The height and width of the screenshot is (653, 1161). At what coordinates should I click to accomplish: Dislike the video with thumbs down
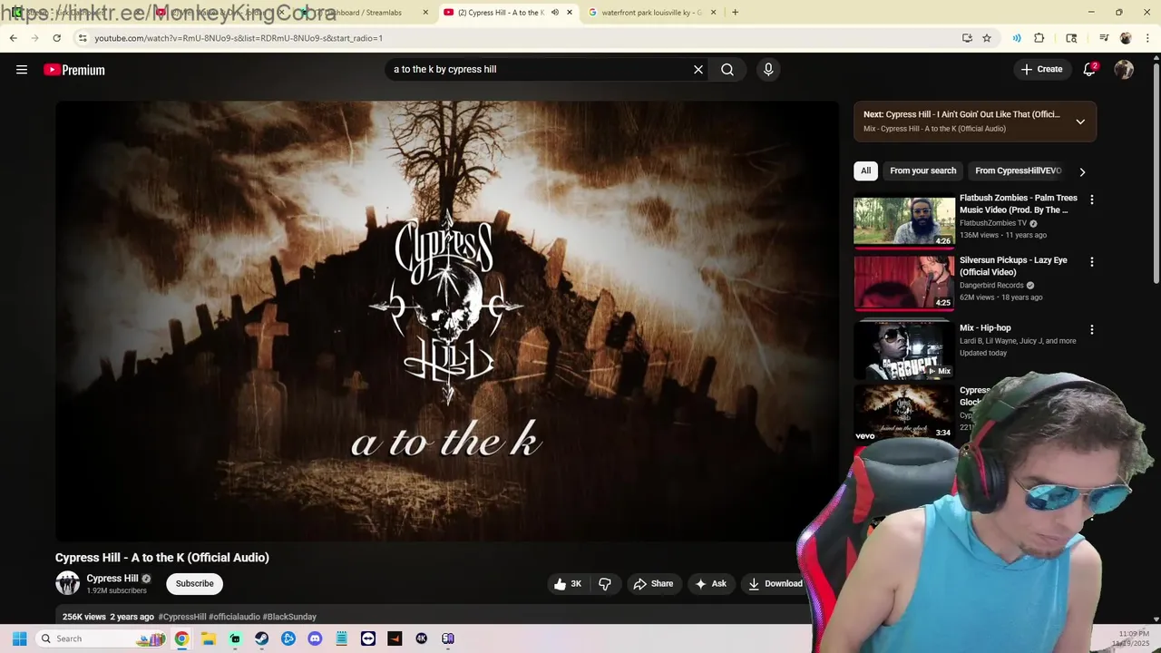(x=605, y=584)
